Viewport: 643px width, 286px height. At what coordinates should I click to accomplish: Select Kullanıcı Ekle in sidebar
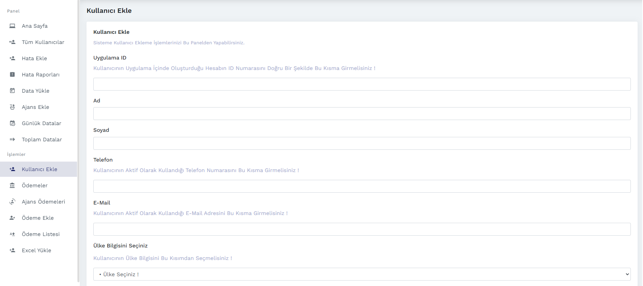point(39,169)
